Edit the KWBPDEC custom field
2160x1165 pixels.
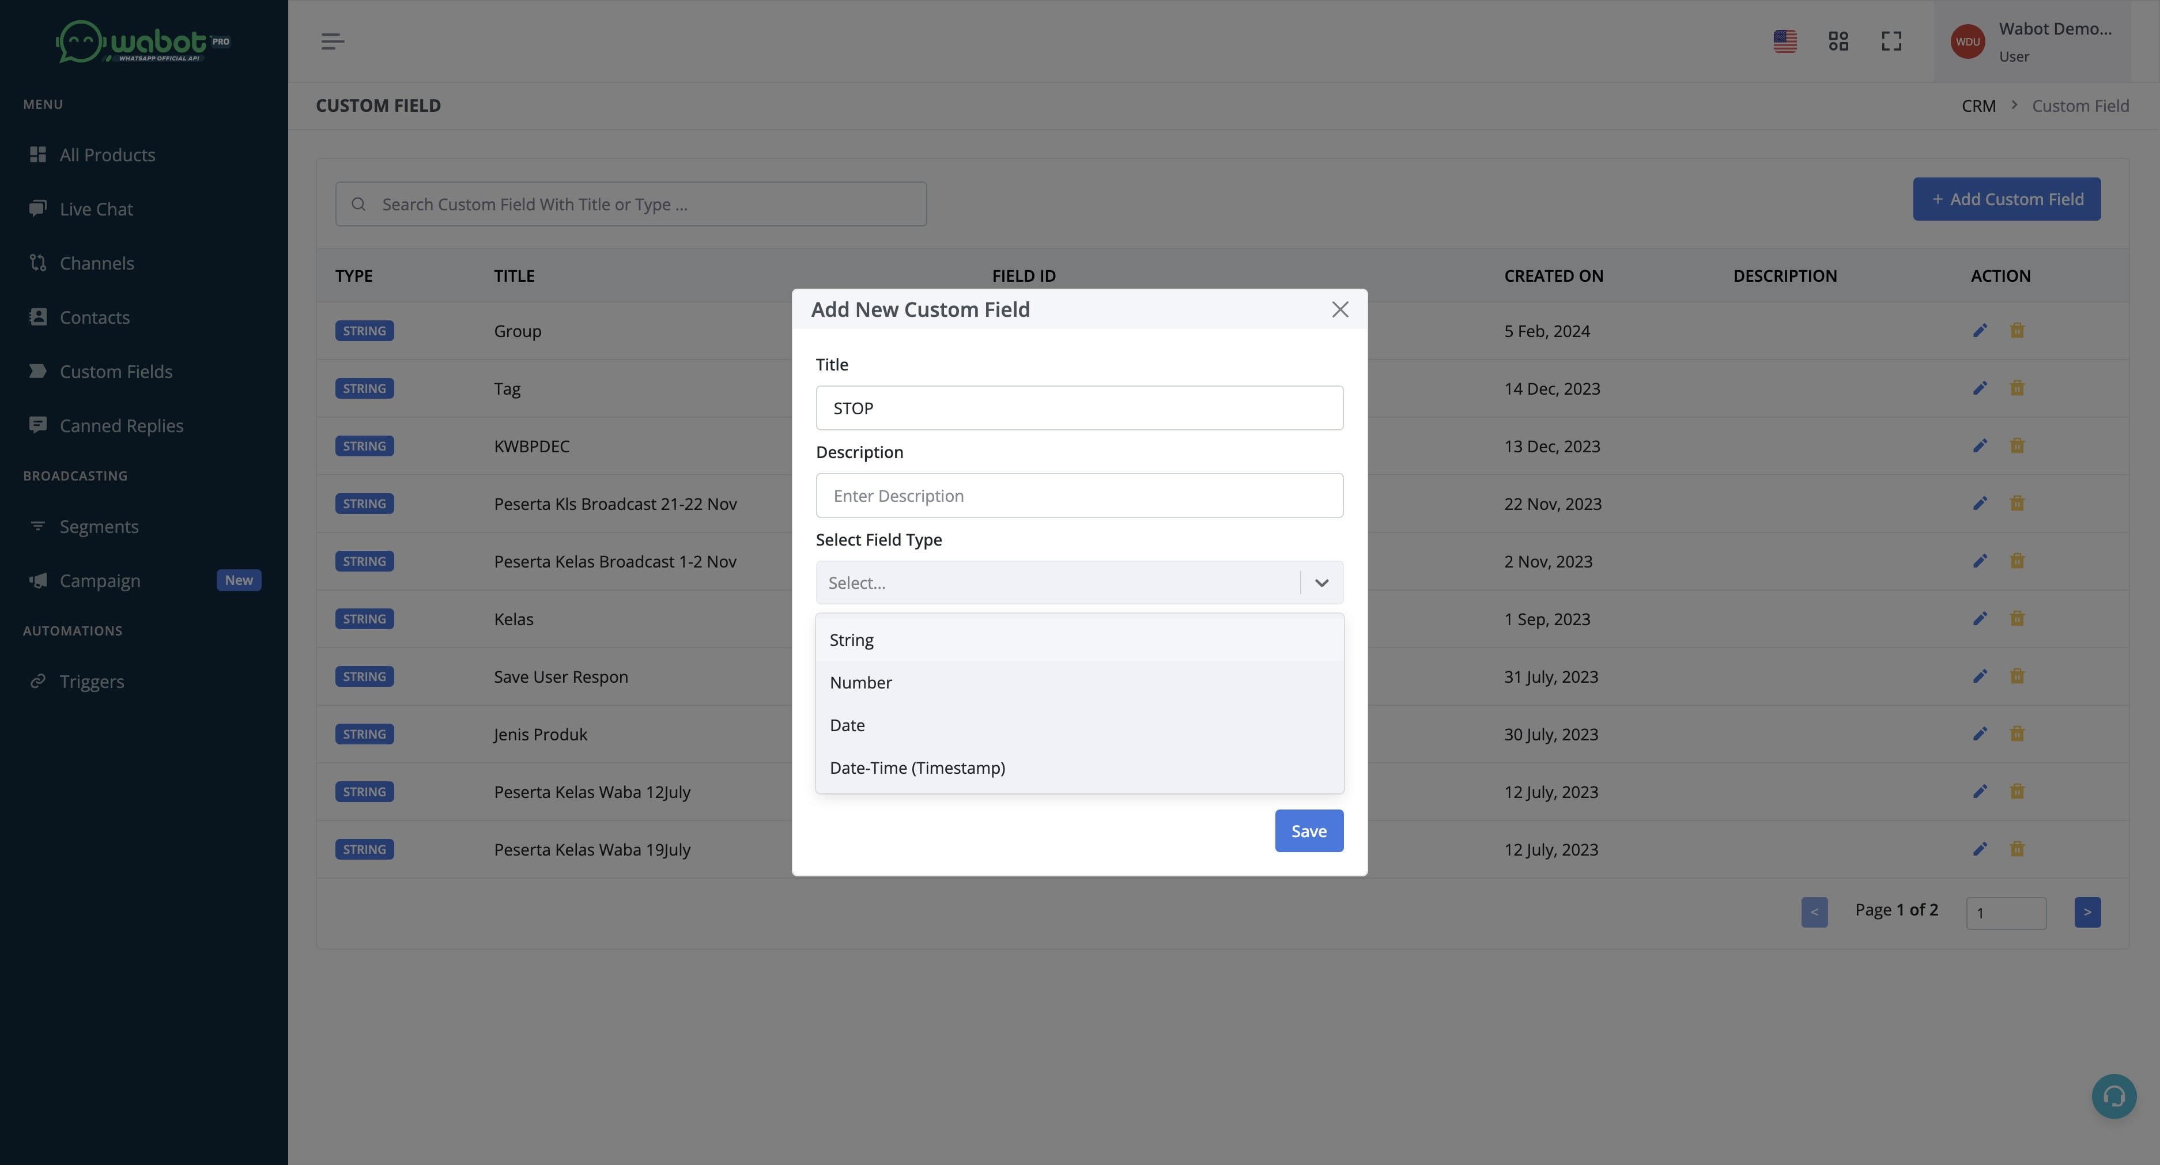(1980, 446)
